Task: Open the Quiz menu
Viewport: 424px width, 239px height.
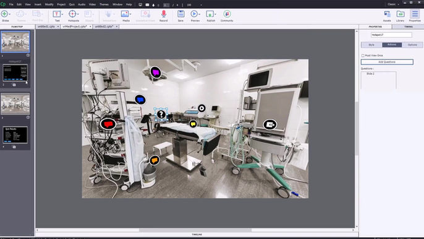Action: coord(72,4)
